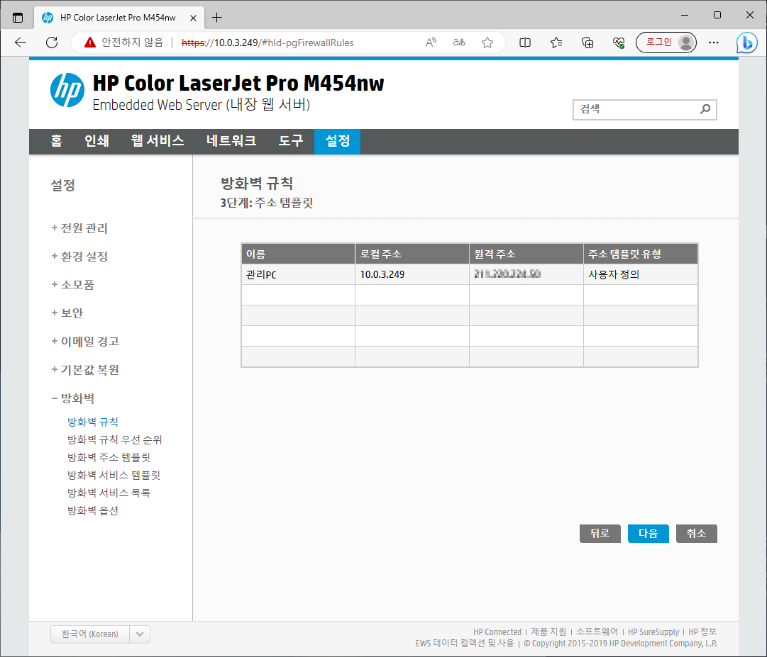Open the 도구 tab
The image size is (767, 657).
click(x=291, y=141)
